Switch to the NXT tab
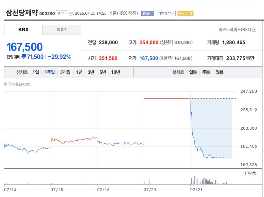 pos(62,30)
